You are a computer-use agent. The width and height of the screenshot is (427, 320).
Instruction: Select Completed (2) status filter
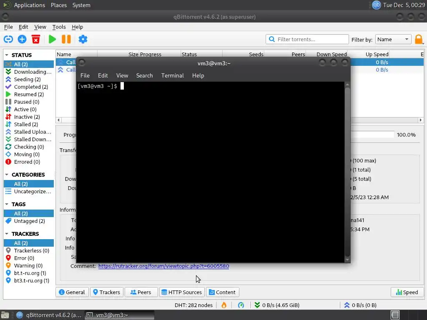[29, 87]
